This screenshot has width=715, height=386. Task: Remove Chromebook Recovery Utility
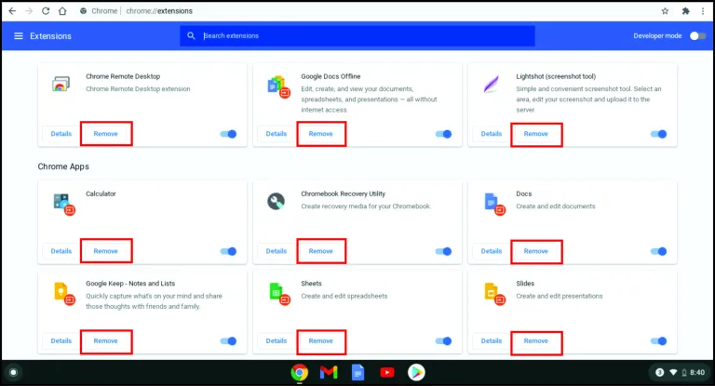coord(321,251)
